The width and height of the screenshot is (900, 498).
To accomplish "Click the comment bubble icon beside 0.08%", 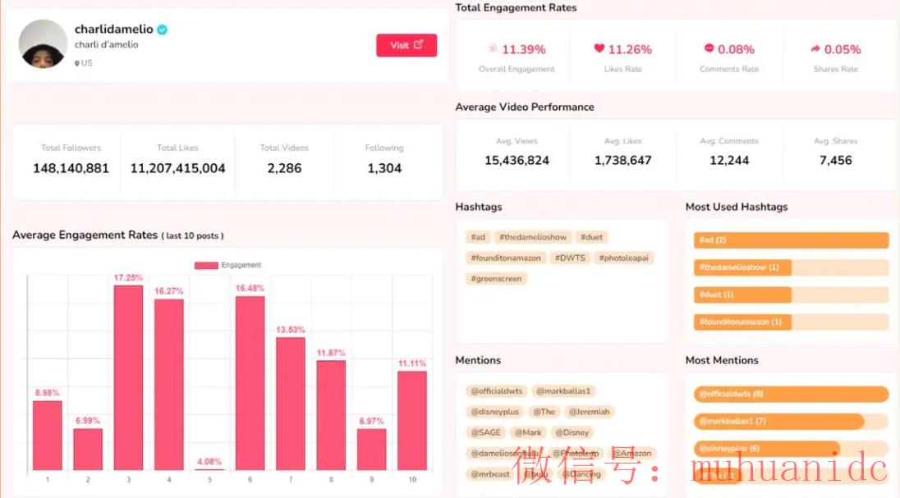I will [x=709, y=48].
